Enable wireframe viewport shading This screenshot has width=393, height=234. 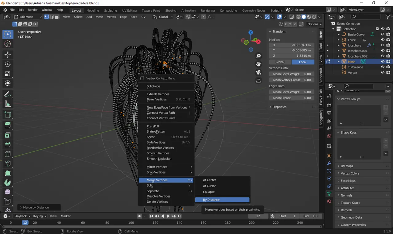coord(298,17)
